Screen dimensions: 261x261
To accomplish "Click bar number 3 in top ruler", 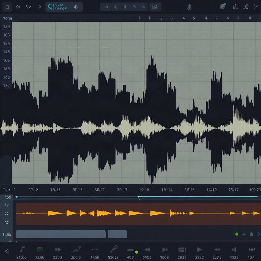I will [x=172, y=18].
